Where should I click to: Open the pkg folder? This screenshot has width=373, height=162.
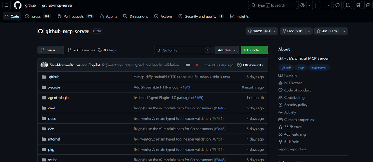click(51, 149)
